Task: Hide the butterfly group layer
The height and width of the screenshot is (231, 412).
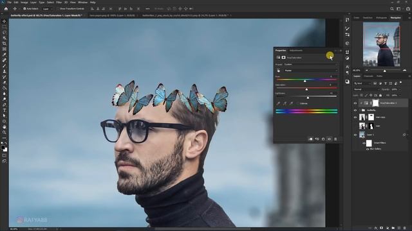Action: pos(355,110)
